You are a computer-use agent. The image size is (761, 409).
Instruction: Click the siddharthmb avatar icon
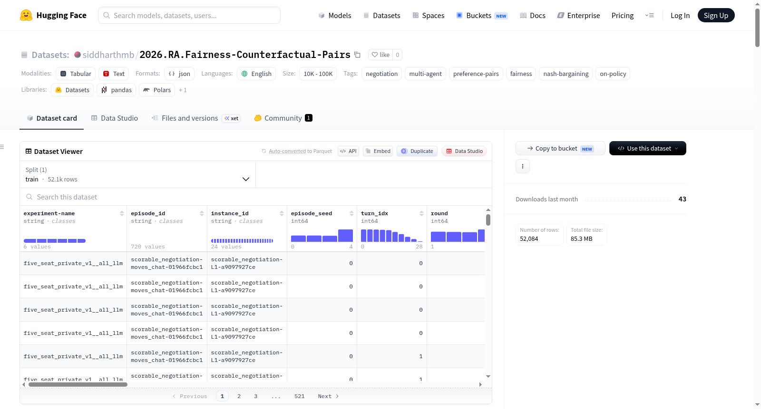pos(78,55)
